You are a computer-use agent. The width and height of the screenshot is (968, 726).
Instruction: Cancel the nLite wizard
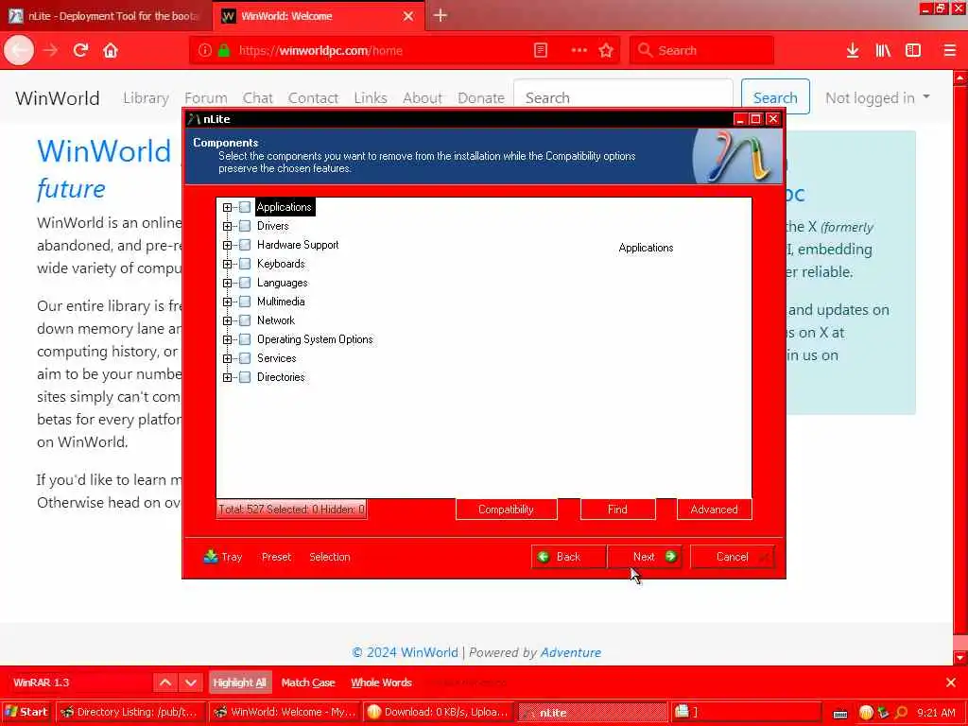click(x=733, y=557)
